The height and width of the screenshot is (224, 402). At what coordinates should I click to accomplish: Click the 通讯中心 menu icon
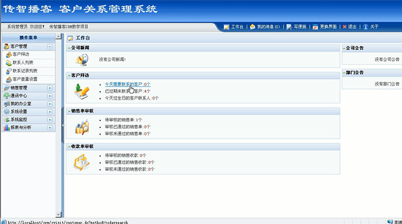tap(6, 96)
